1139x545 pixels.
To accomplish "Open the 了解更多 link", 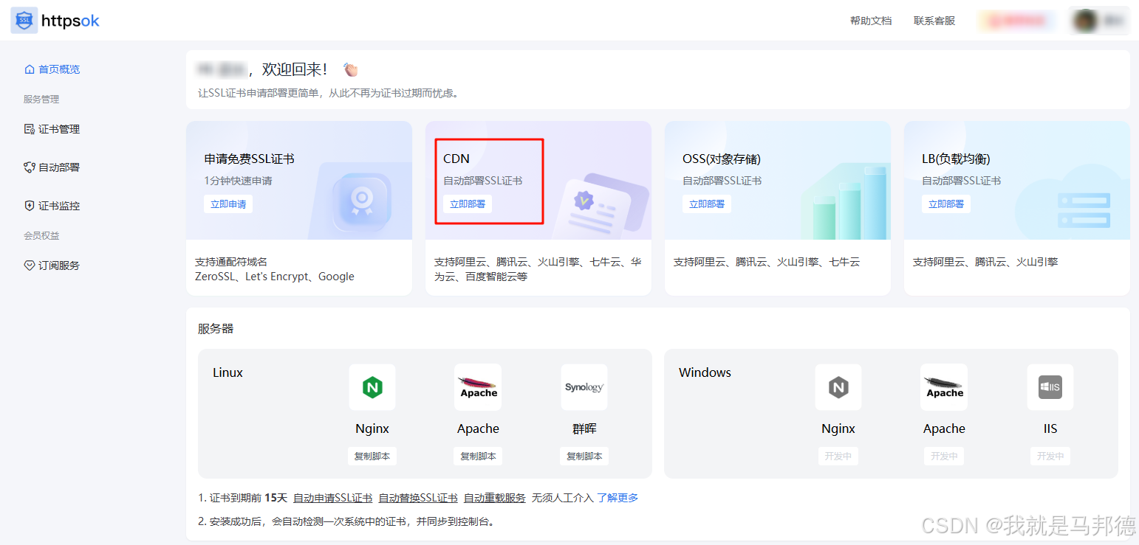I will point(618,498).
